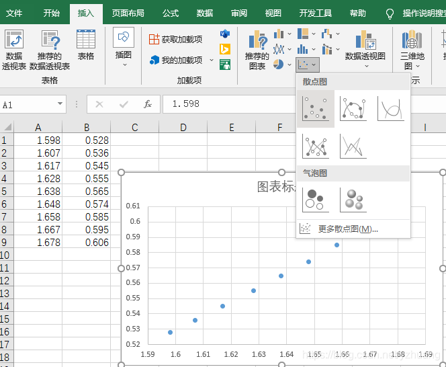Viewport: 446px width, 367px height.
Task: Switch to the Developer (开发工具) tab
Action: coord(316,13)
